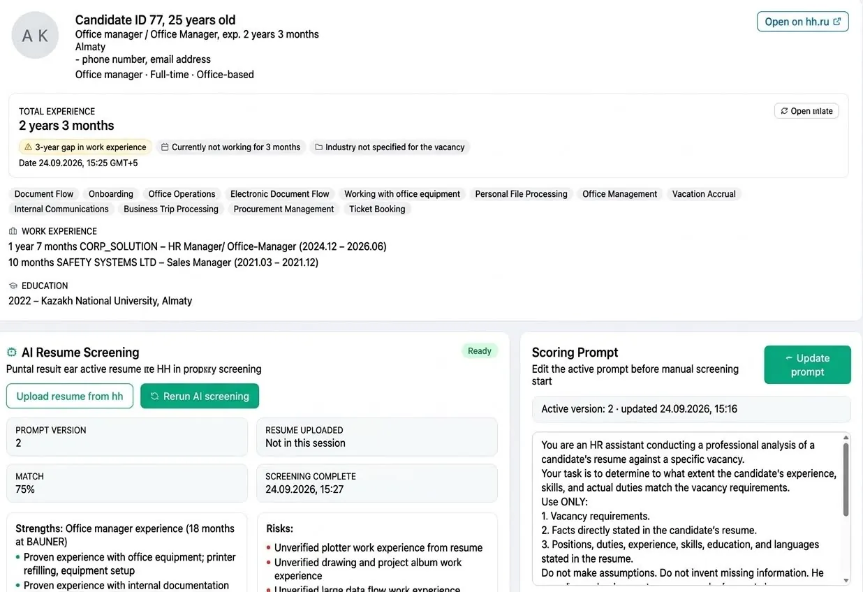Click the gear icon next to AI Resume Screening
The width and height of the screenshot is (863, 592).
click(x=11, y=352)
